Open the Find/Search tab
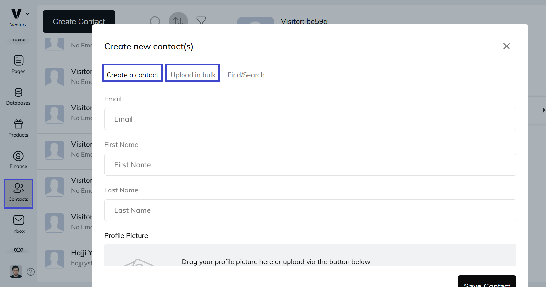The height and width of the screenshot is (287, 546). point(246,75)
